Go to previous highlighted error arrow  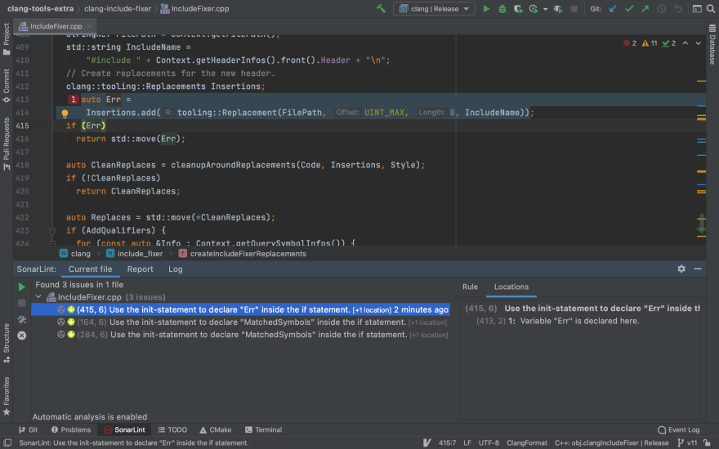[x=685, y=43]
